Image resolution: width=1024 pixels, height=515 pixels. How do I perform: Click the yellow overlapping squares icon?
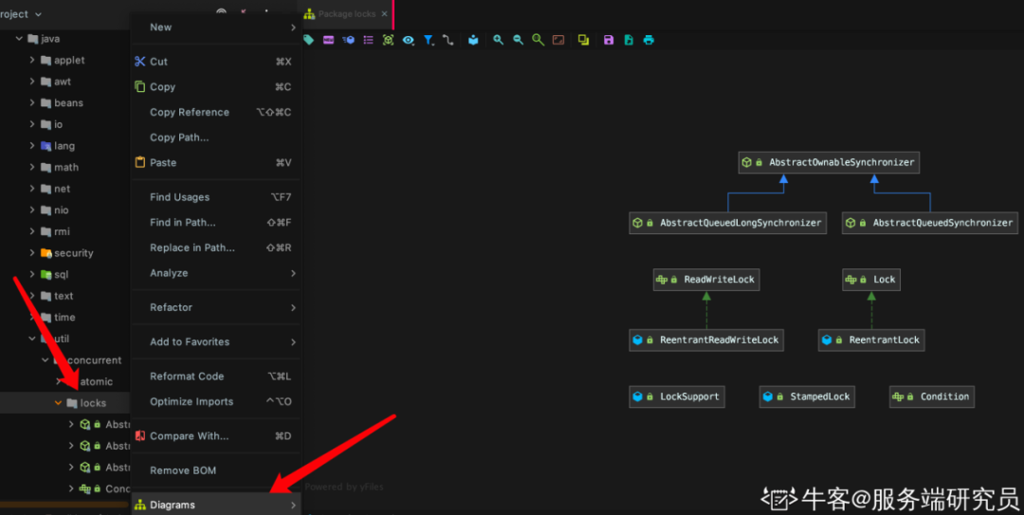tap(583, 40)
